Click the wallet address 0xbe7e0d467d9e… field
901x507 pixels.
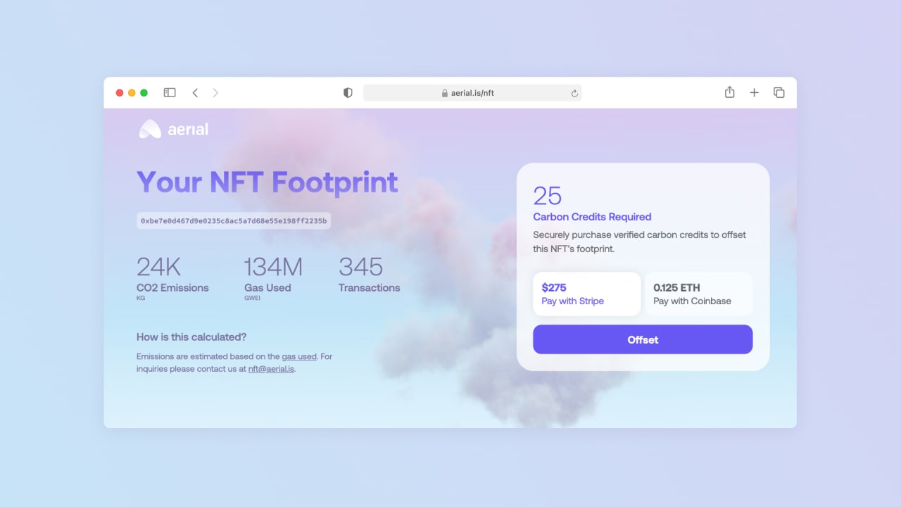234,220
